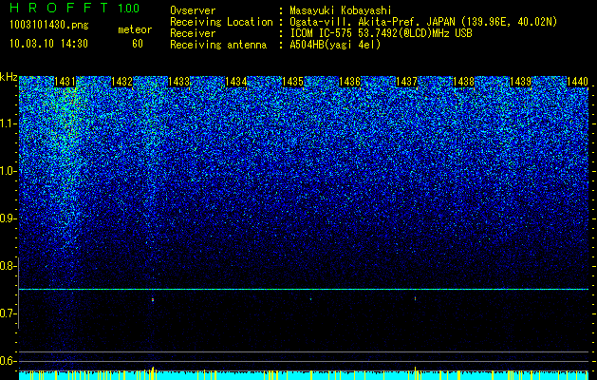Click the Receiver label

click(193, 33)
